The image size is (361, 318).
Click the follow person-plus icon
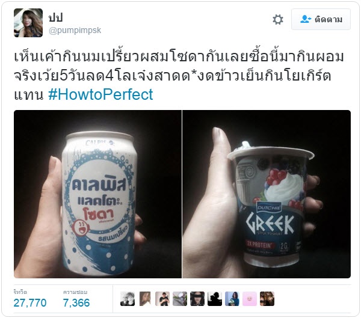point(306,19)
